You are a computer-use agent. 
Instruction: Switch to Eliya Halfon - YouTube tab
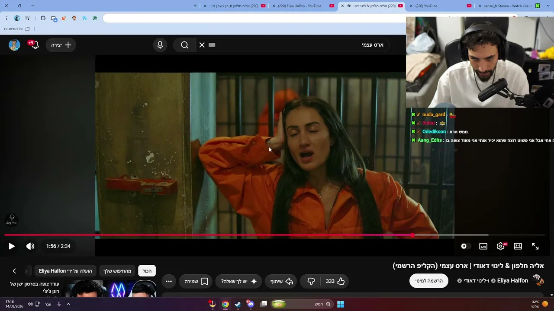click(303, 6)
